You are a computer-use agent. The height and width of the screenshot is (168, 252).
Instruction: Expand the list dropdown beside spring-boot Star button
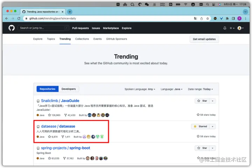pyautogui.click(x=212, y=148)
